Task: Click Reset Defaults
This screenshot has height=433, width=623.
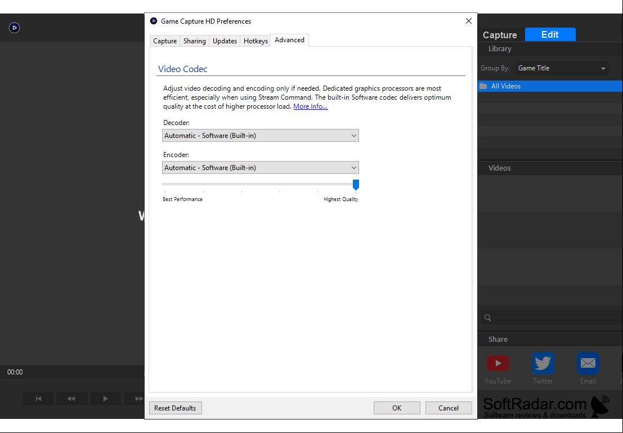Action: point(175,408)
